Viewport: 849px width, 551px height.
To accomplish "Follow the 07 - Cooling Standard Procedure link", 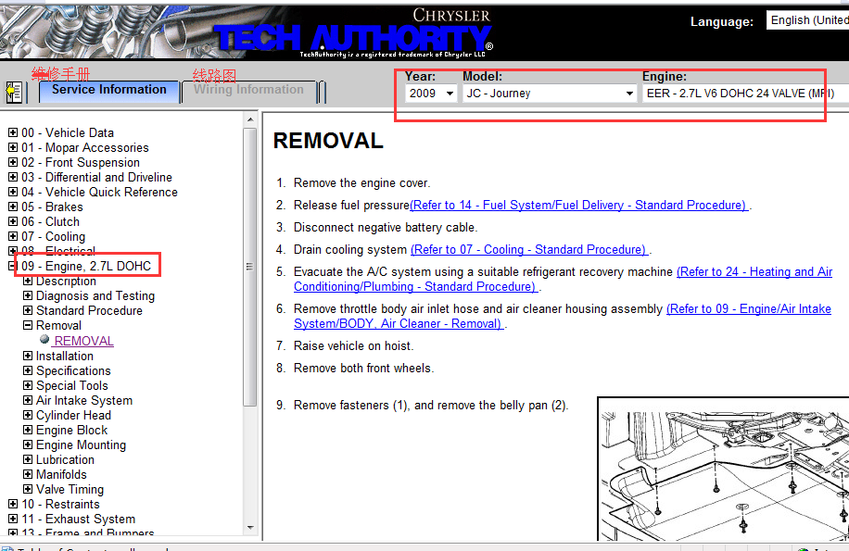I will (x=530, y=249).
